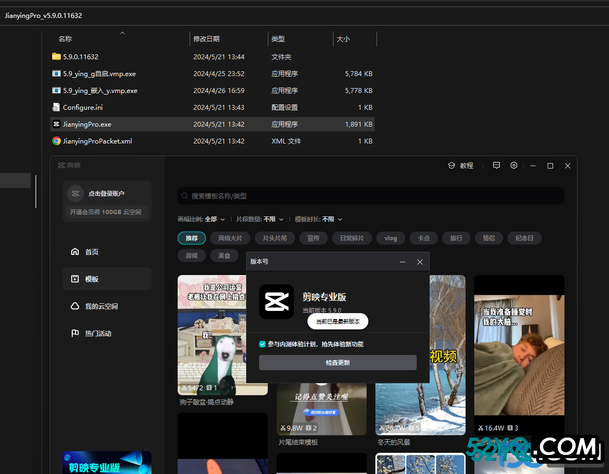Open 我的云空间 via its cloud icon
The height and width of the screenshot is (474, 609).
click(x=75, y=306)
